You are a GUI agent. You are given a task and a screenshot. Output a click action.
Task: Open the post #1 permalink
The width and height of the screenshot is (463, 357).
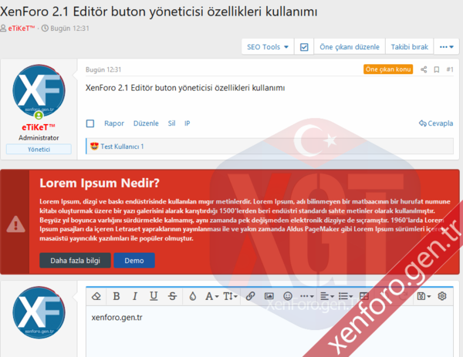tap(450, 69)
